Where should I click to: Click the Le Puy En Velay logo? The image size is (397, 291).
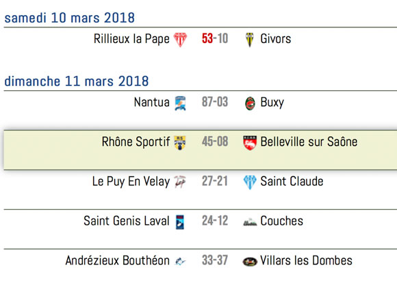point(180,182)
